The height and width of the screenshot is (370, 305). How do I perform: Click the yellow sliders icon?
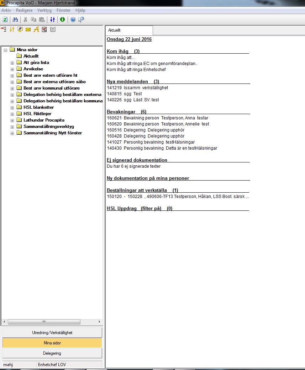[12, 30]
